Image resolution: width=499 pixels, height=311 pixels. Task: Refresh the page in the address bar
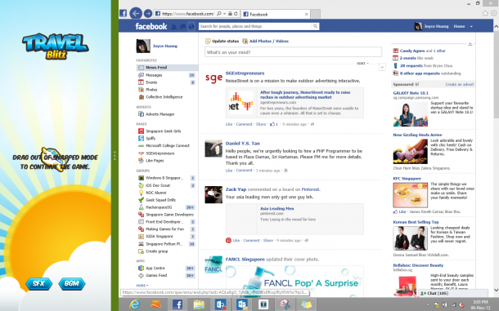coord(236,14)
